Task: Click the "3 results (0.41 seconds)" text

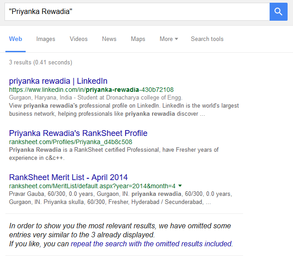Action: 41,62
